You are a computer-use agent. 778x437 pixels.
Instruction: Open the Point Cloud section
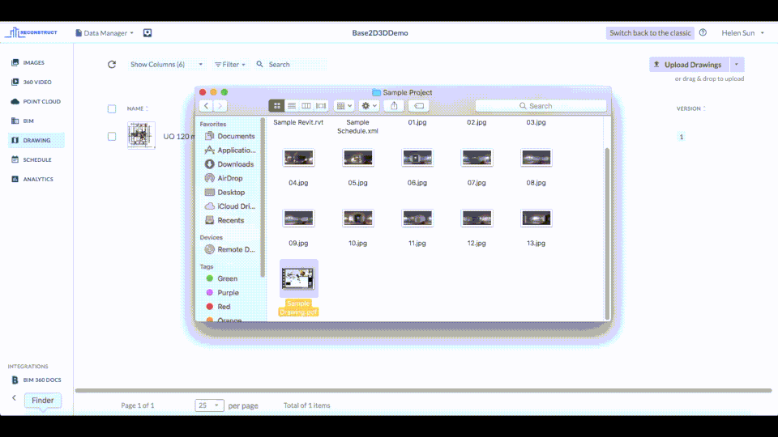(x=36, y=101)
